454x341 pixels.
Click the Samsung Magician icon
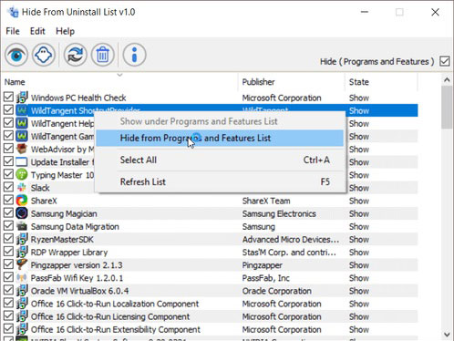pos(22,213)
